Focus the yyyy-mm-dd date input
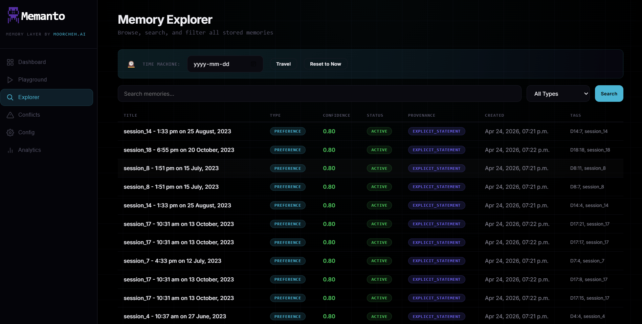Viewport: 642px width, 324px height. (225, 64)
